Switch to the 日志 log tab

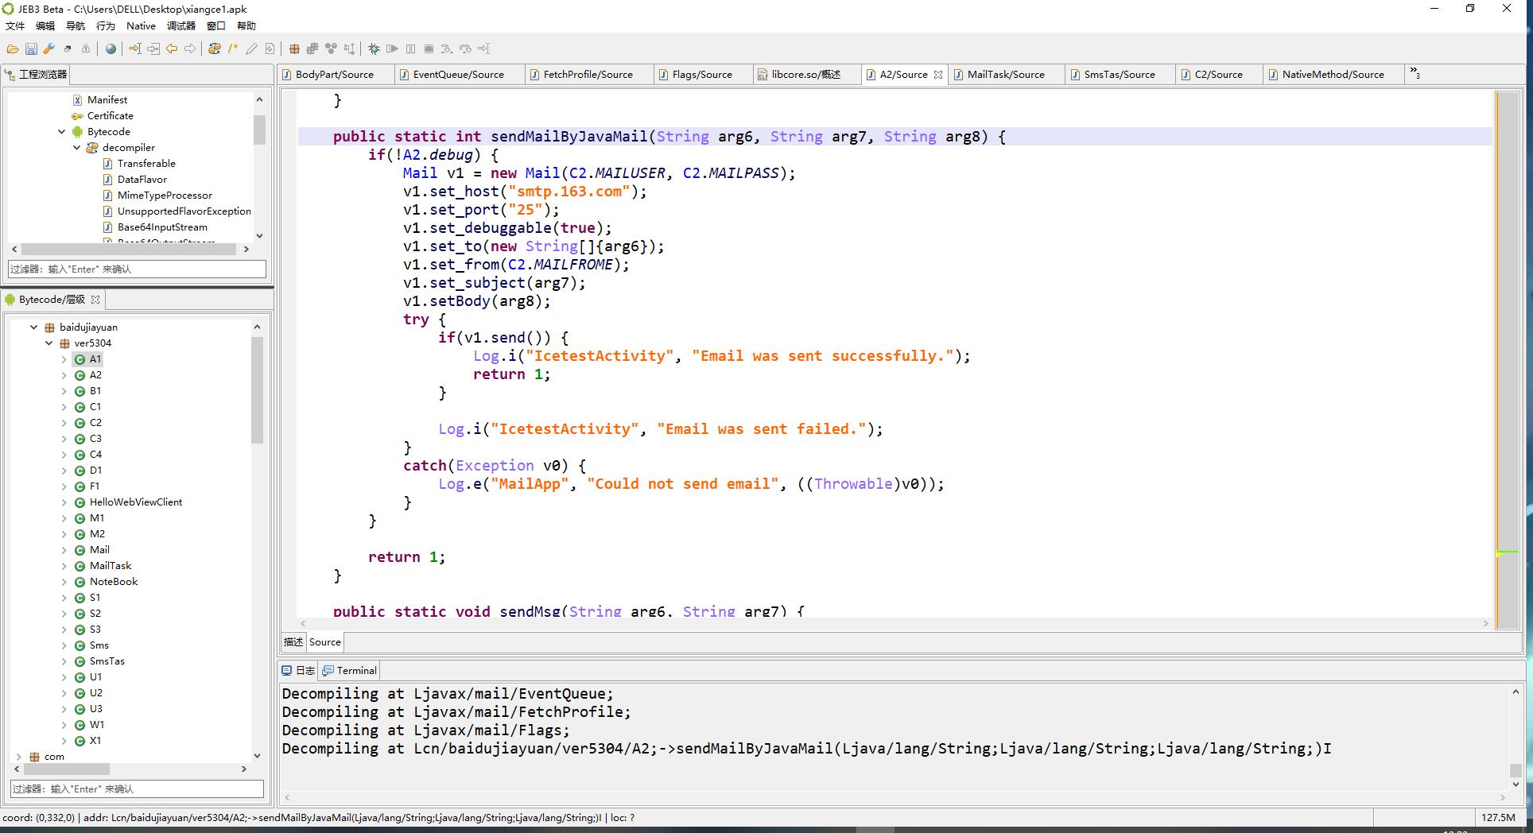point(299,671)
